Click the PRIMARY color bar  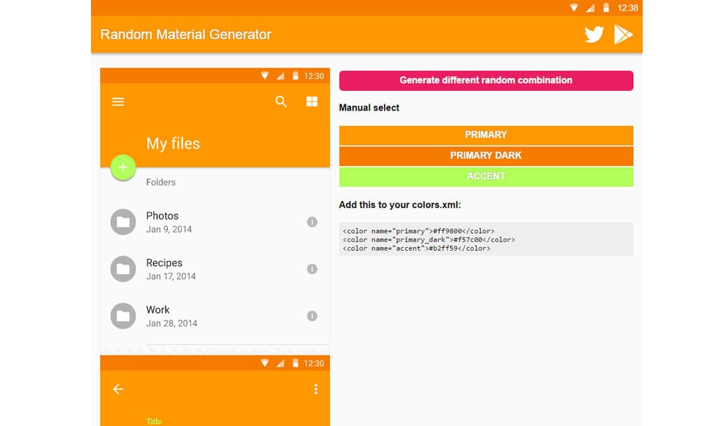[x=486, y=135]
